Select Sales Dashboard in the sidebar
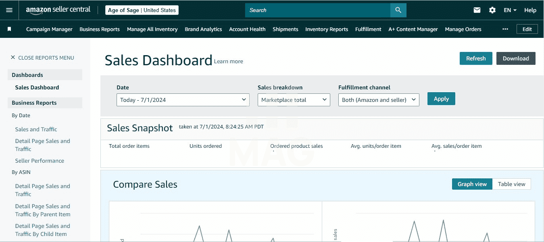Screen dimensions: 544x242 (37, 87)
